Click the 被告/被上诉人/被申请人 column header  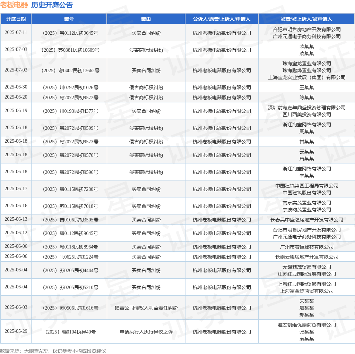coord(306,19)
